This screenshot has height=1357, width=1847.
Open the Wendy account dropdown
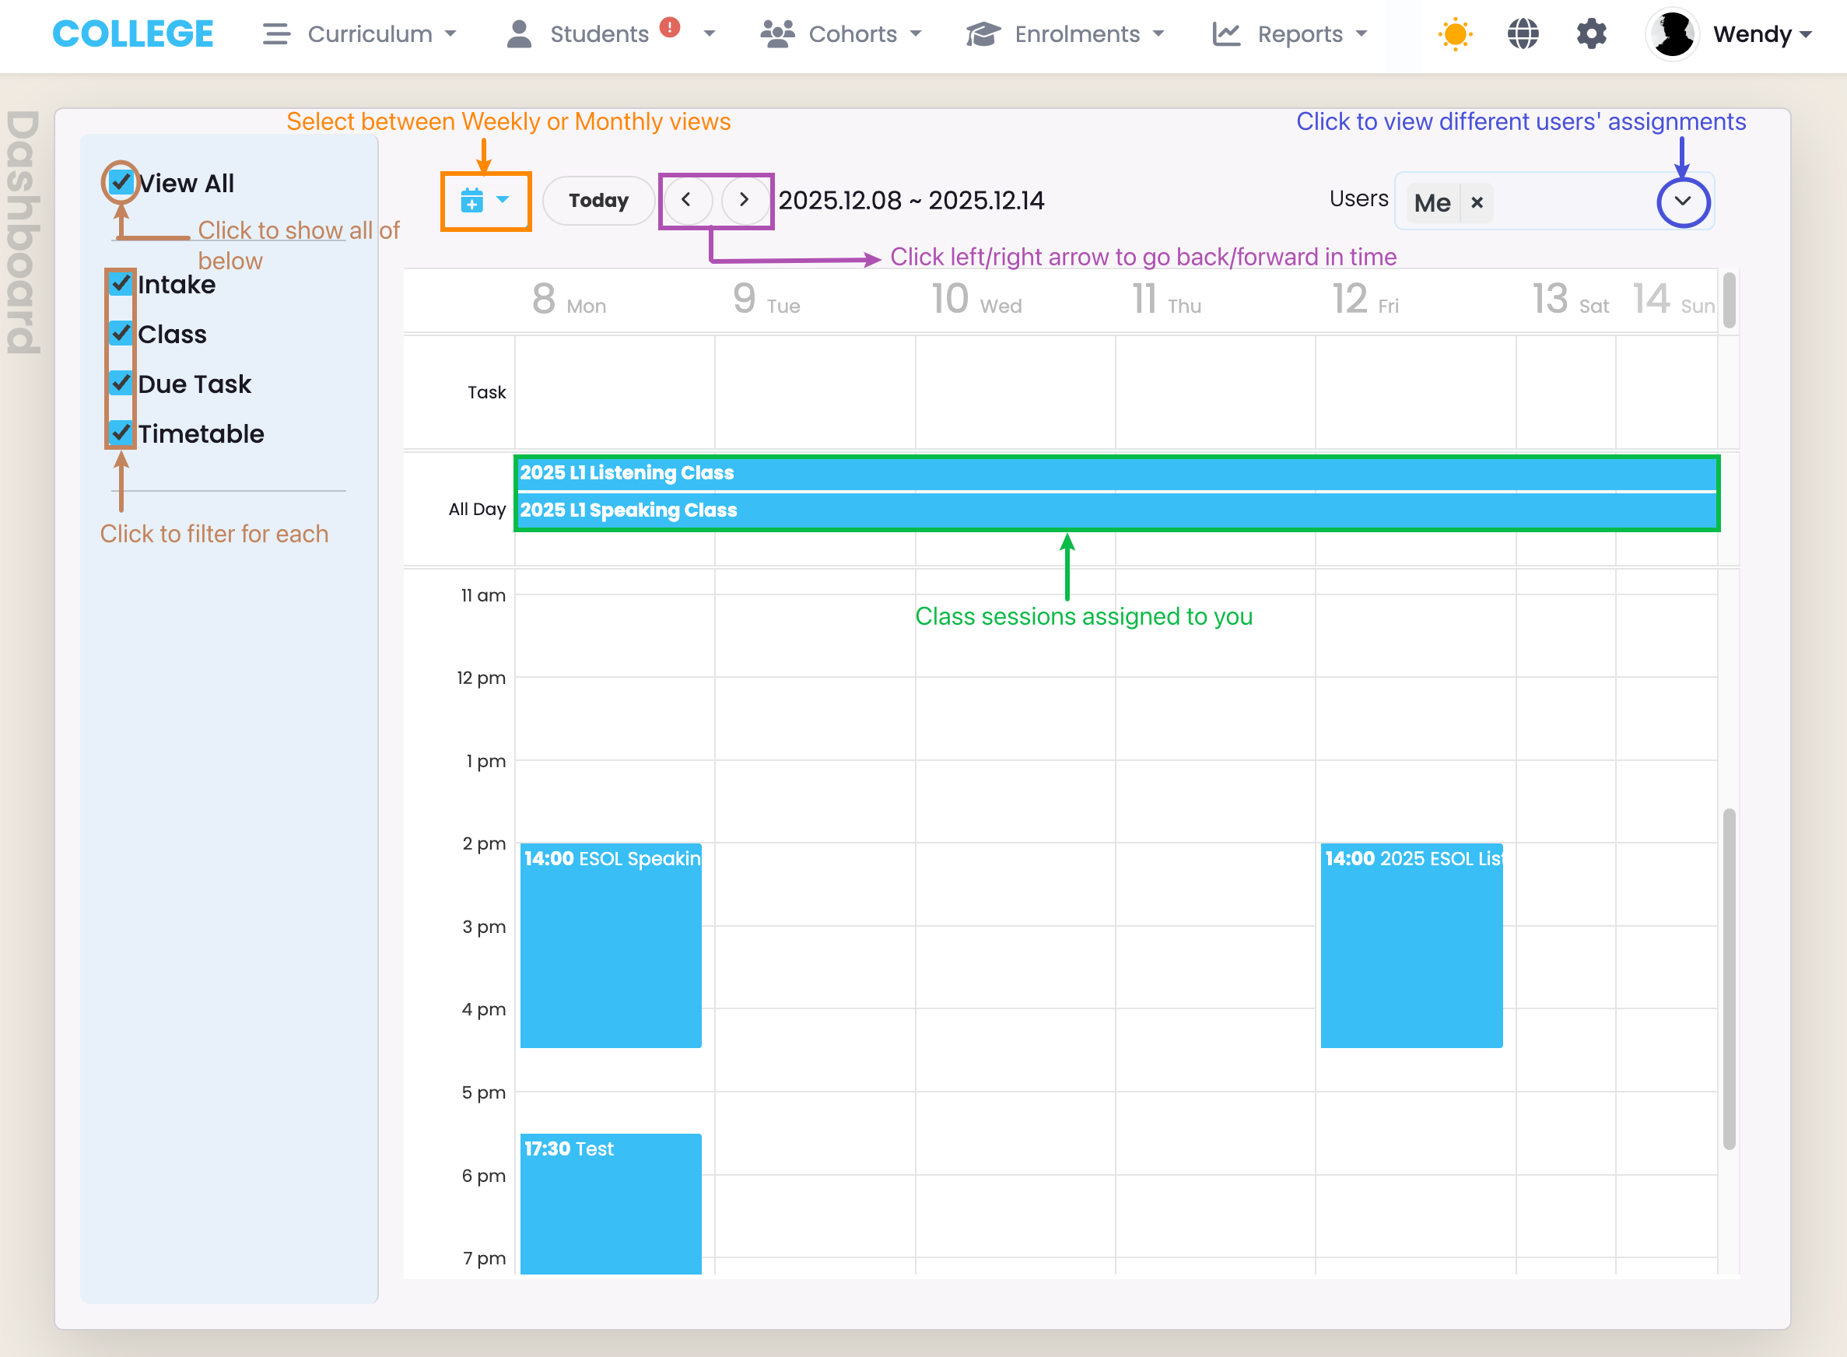pos(1761,34)
